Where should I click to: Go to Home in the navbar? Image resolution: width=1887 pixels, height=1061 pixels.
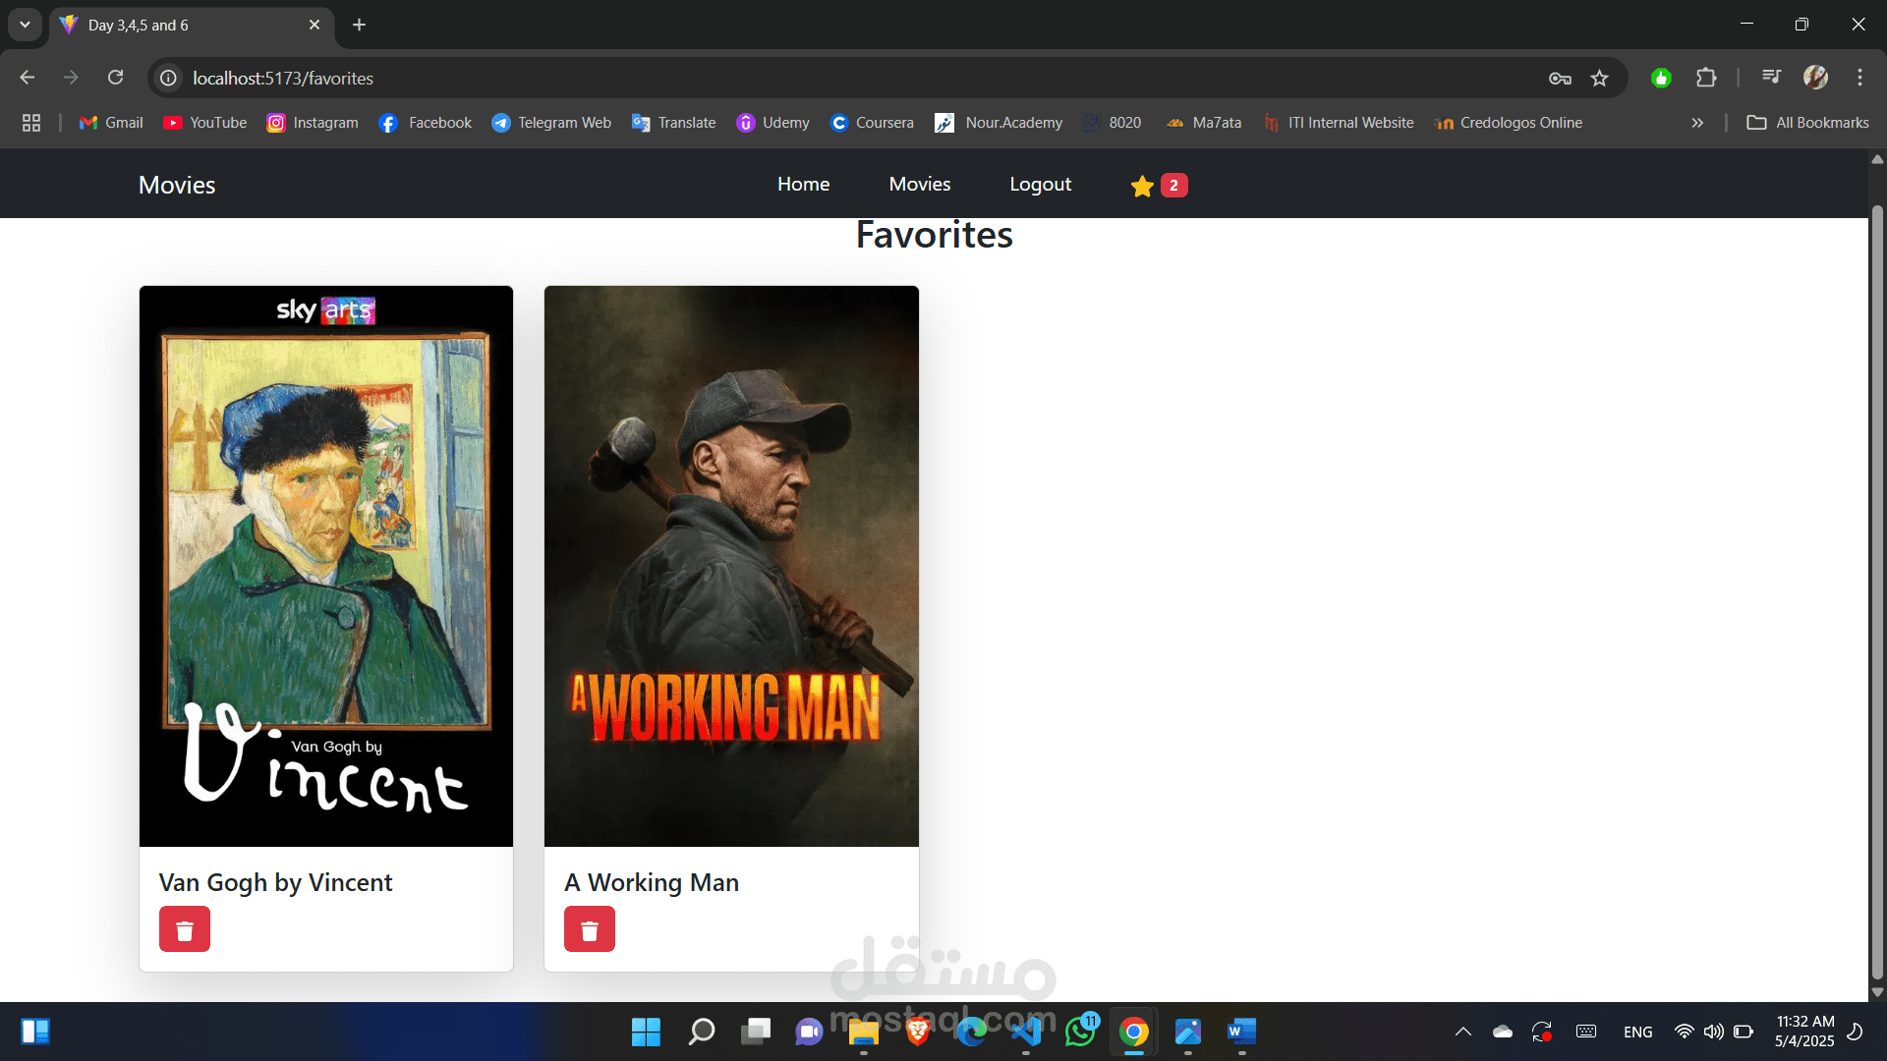(803, 185)
